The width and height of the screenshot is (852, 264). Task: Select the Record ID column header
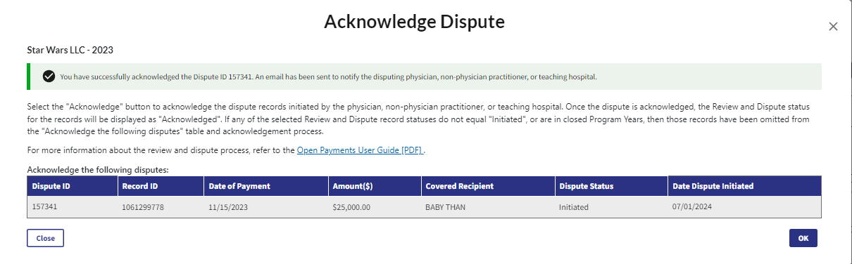(161, 186)
